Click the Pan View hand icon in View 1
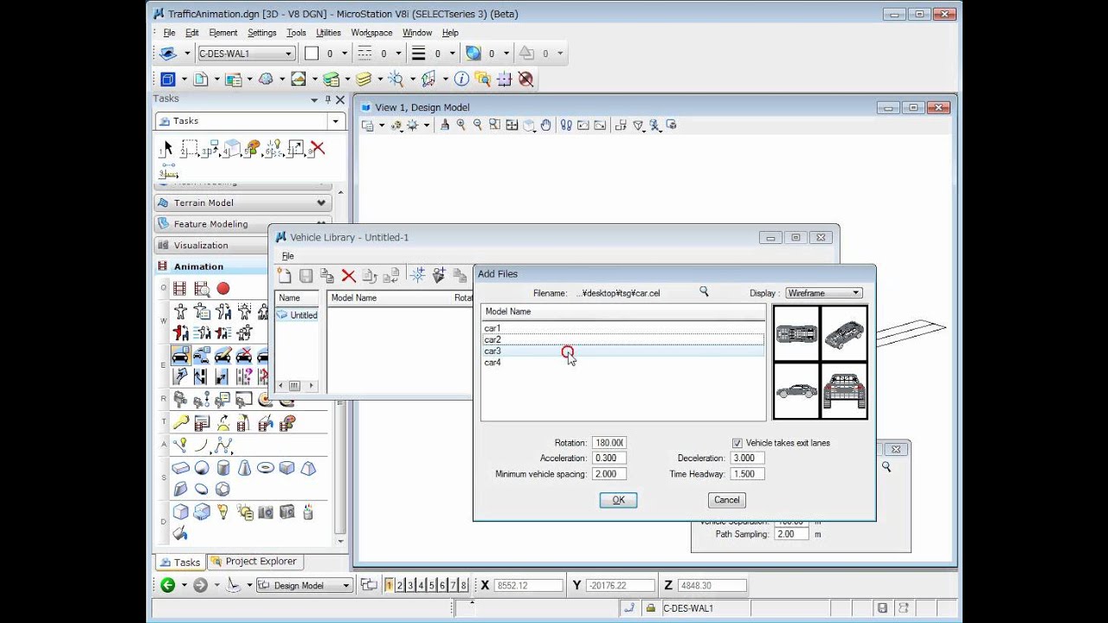 (545, 125)
